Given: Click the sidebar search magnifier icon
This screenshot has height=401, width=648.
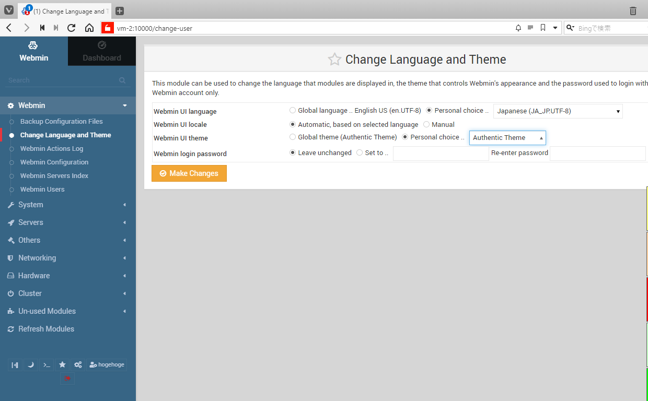Looking at the screenshot, I should click(122, 80).
